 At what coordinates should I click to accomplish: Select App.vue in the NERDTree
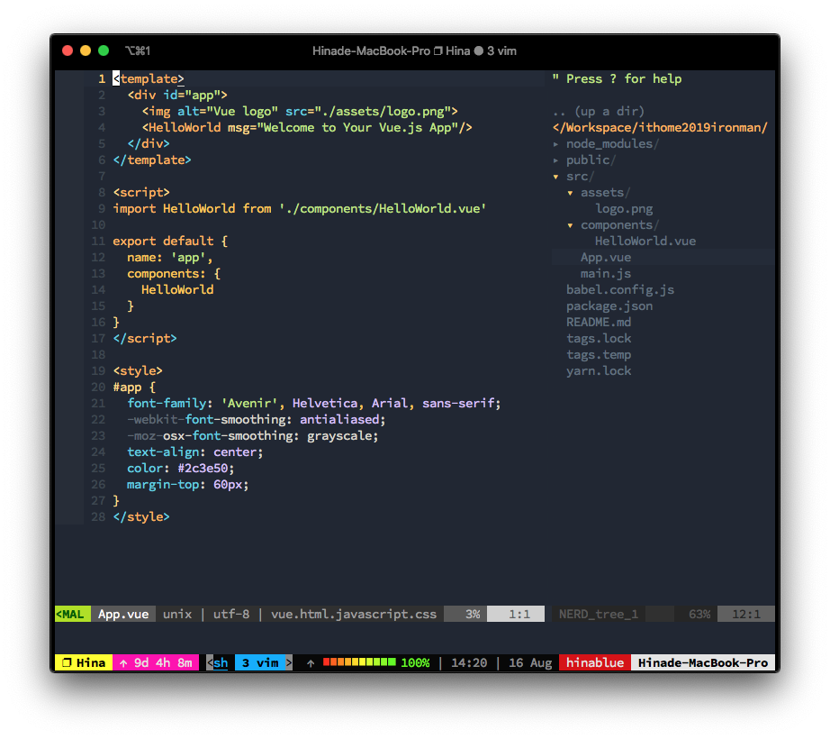point(606,258)
